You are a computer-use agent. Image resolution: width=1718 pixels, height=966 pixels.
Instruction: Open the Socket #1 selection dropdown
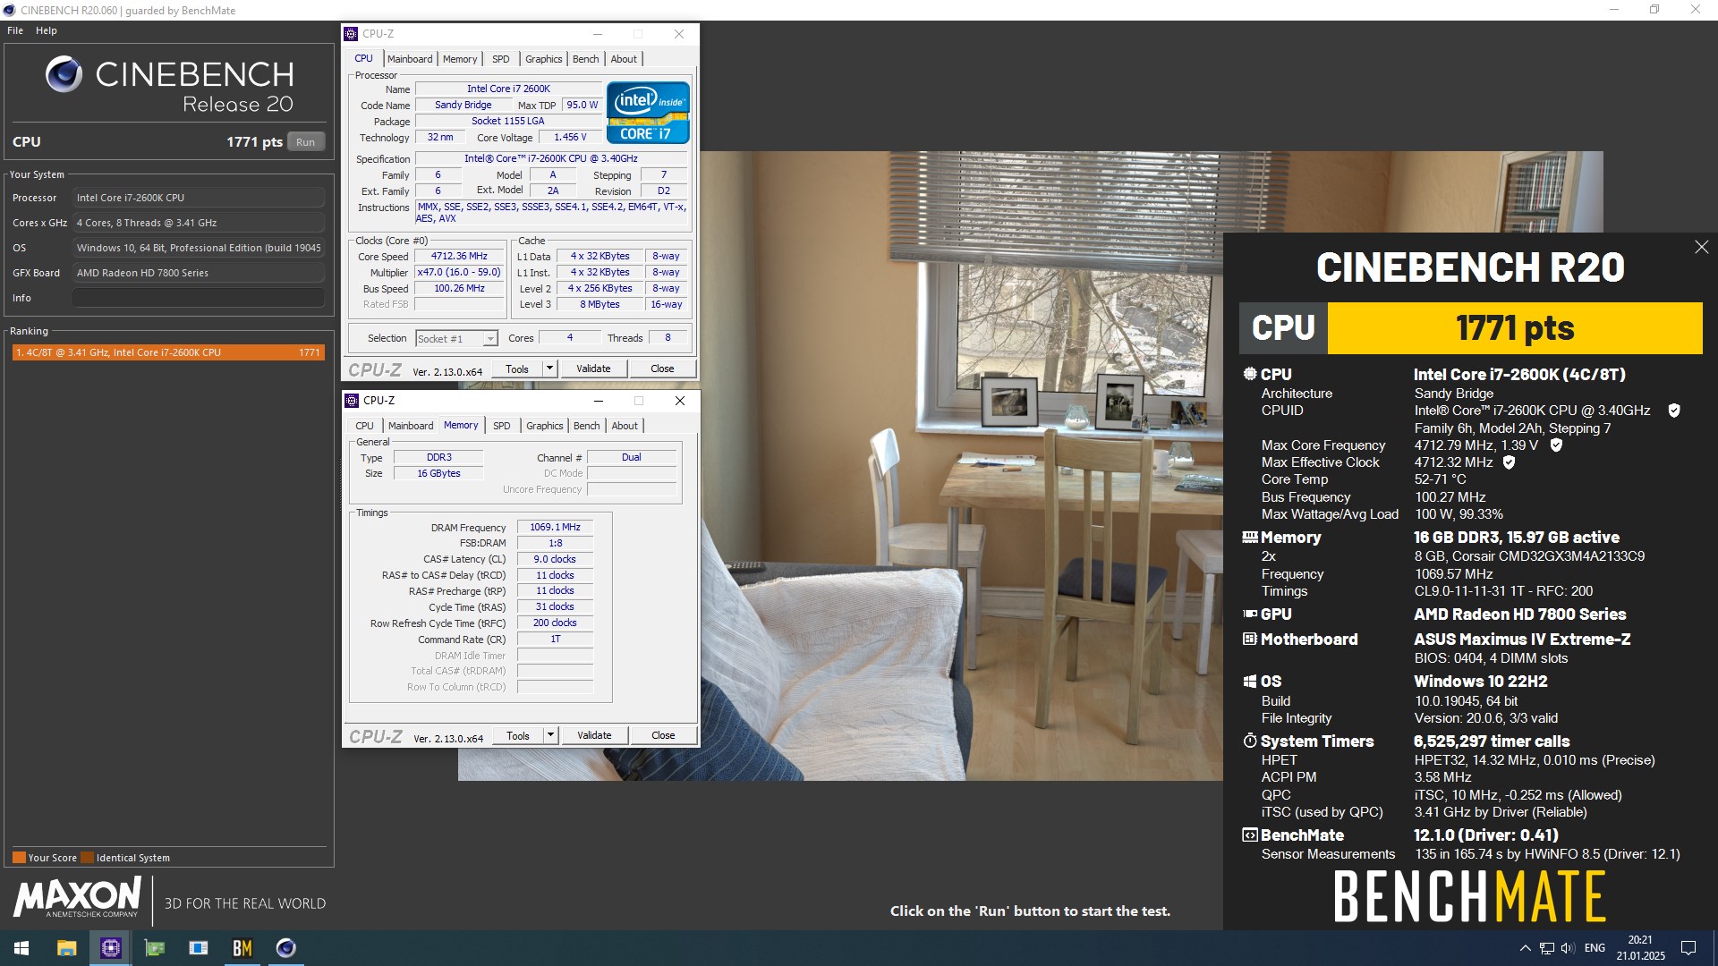456,339
